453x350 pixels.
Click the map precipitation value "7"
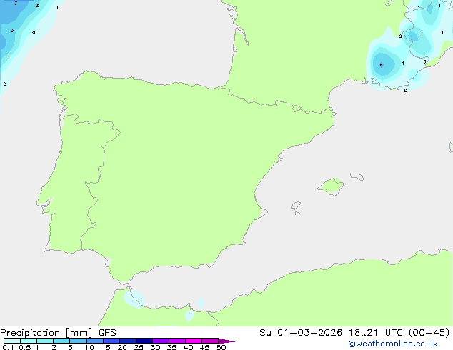pyautogui.click(x=16, y=4)
